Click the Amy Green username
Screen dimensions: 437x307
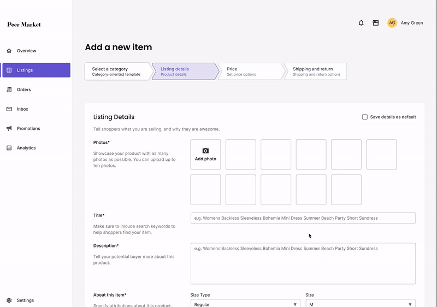412,23
